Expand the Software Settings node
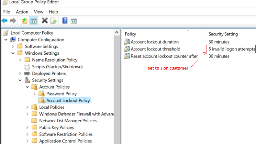 tap(13, 47)
